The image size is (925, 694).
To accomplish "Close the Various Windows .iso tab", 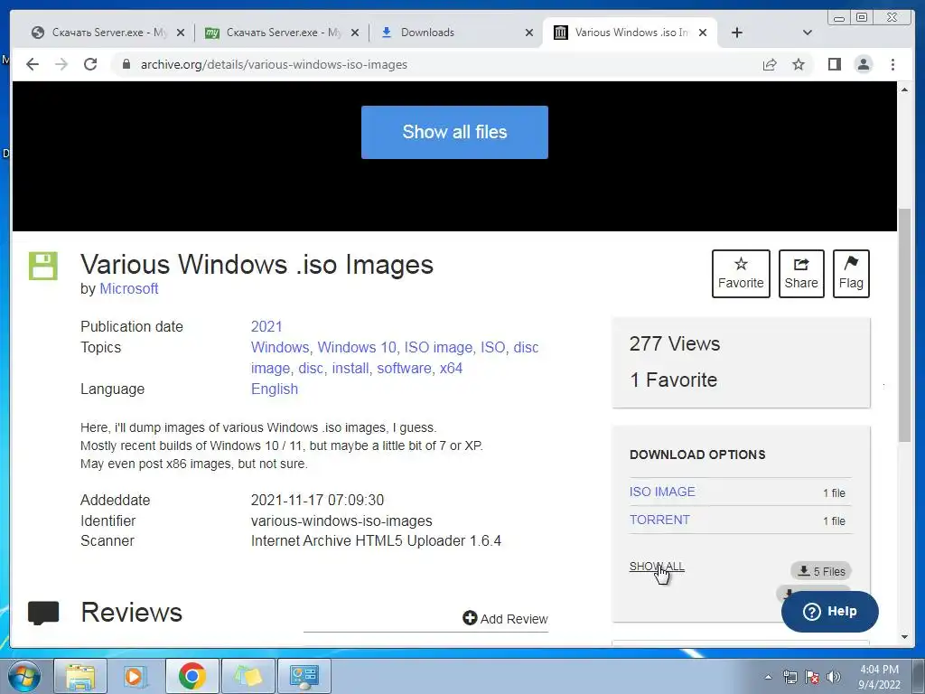I will tap(703, 33).
